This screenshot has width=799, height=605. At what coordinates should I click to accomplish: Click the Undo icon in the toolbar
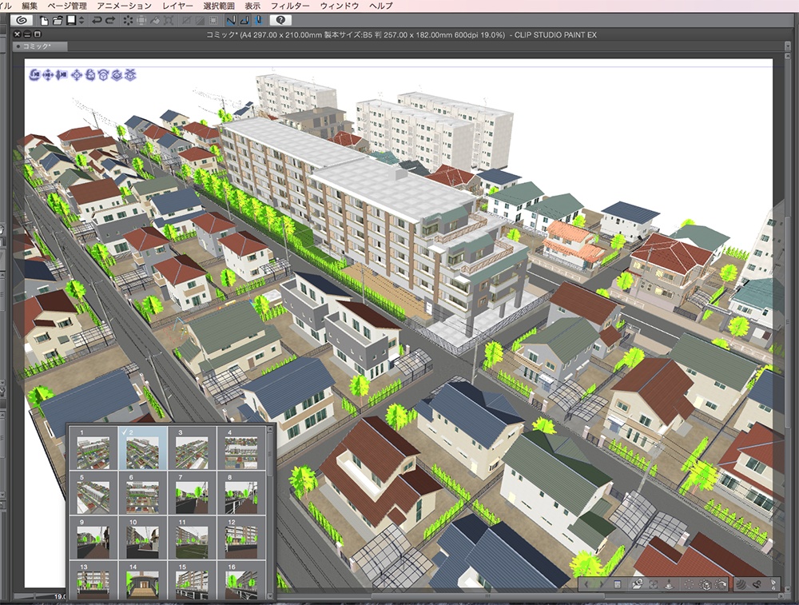(x=97, y=20)
